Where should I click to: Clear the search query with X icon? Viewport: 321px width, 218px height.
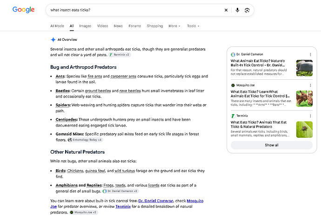click(x=226, y=10)
